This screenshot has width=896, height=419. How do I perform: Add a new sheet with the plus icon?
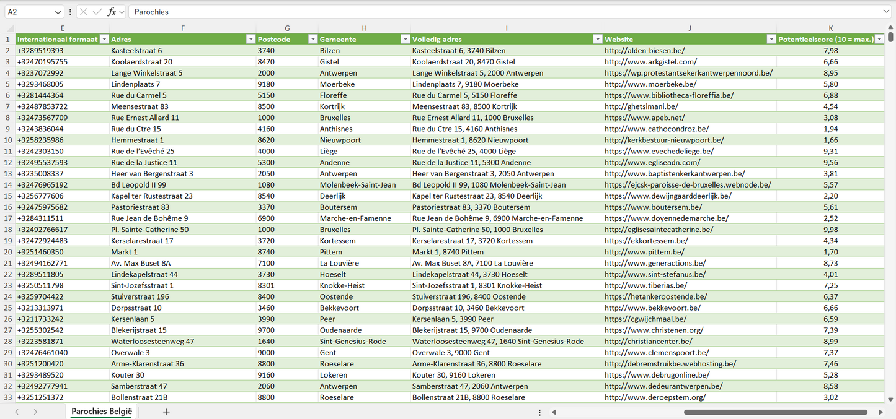tap(166, 412)
